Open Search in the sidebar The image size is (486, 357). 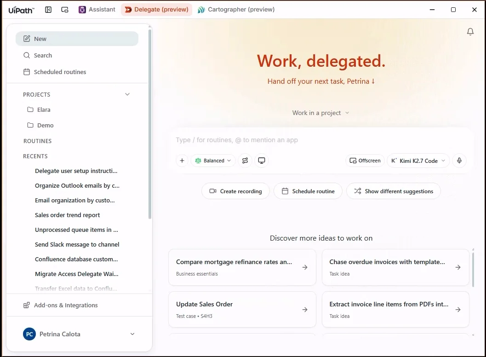[77, 55]
